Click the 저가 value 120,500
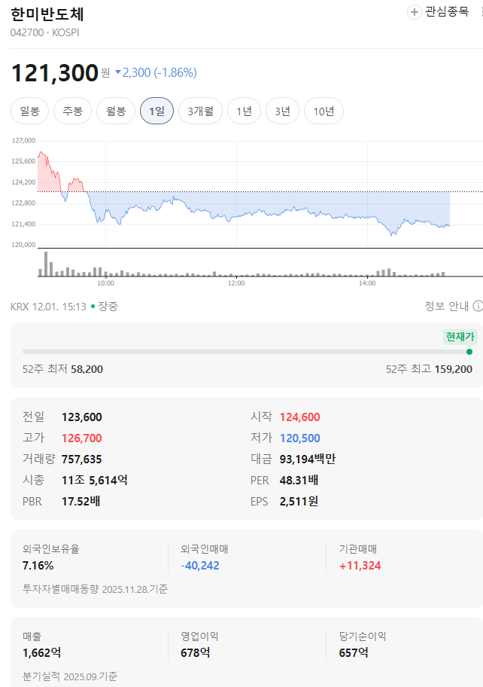 [x=299, y=438]
